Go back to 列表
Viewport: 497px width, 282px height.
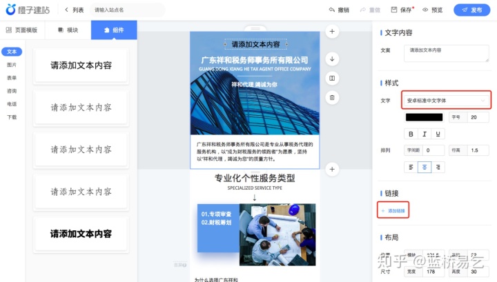[75, 10]
